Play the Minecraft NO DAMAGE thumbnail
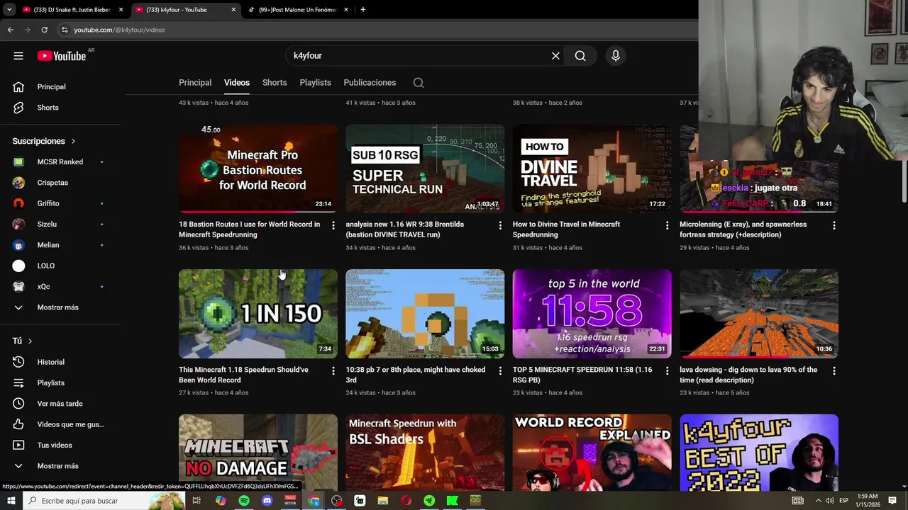The width and height of the screenshot is (908, 510). coord(258,452)
